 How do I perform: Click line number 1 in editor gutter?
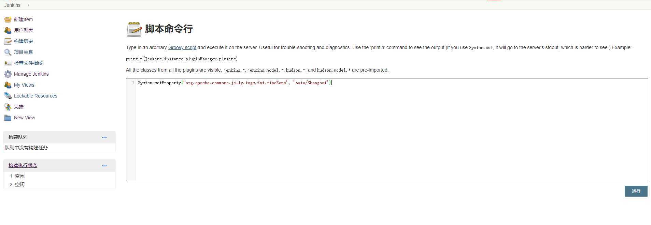click(133, 82)
